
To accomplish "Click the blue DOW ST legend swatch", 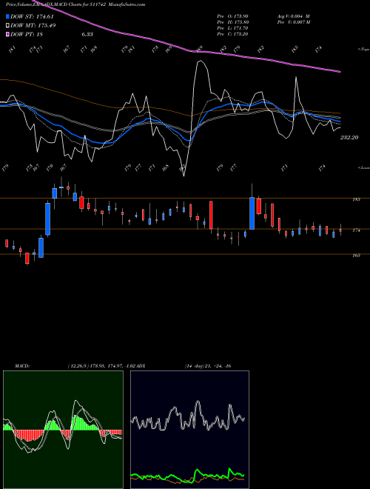I will click(x=8, y=16).
